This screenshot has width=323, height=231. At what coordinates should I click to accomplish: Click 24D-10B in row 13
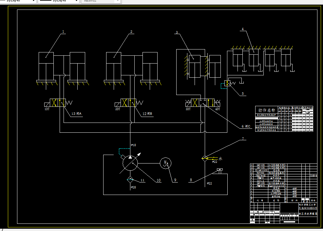261,165
